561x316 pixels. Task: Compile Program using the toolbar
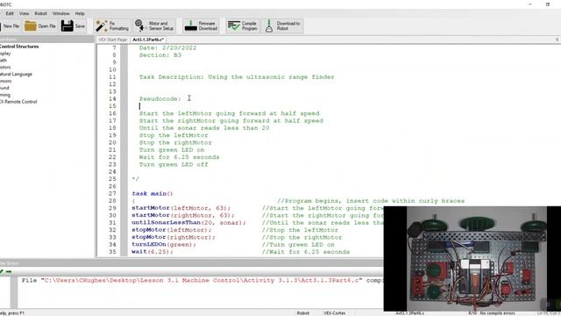point(243,26)
